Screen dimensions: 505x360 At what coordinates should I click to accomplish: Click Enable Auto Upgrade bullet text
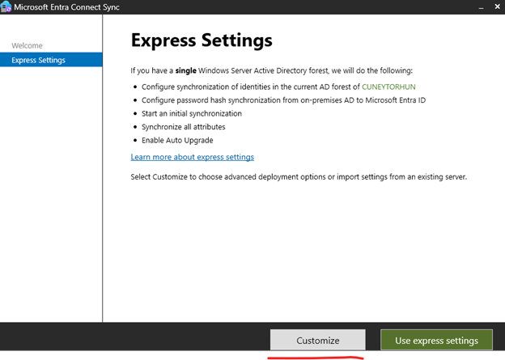coord(176,140)
